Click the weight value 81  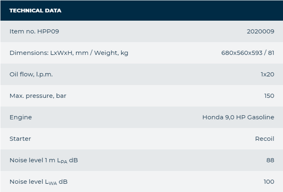click(x=271, y=53)
